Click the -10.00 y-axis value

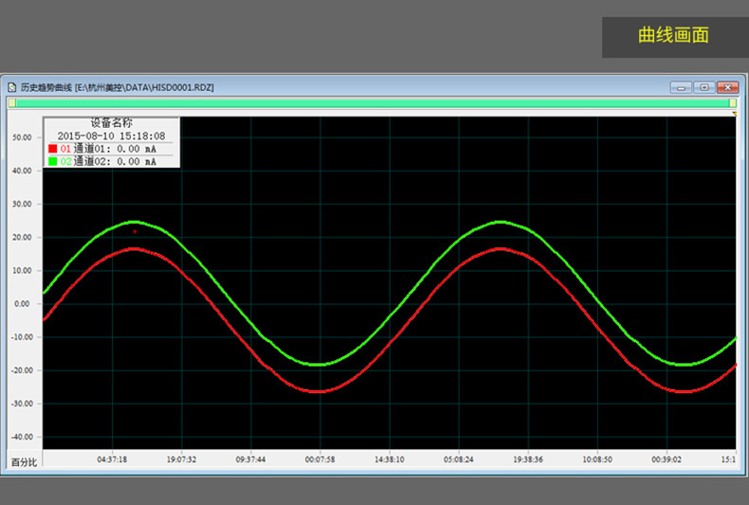22,337
